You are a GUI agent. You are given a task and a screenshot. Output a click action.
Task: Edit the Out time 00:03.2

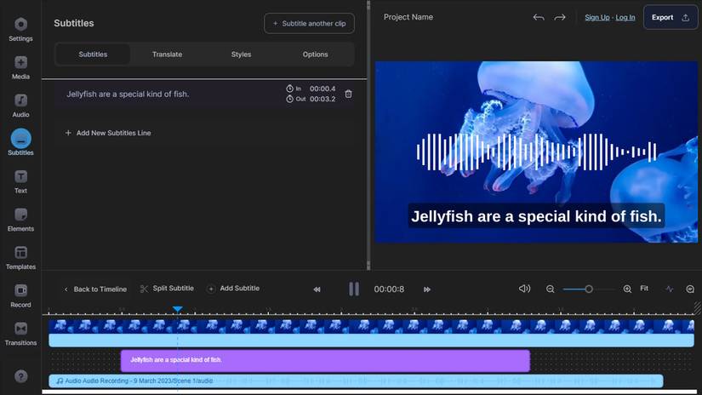click(x=322, y=99)
